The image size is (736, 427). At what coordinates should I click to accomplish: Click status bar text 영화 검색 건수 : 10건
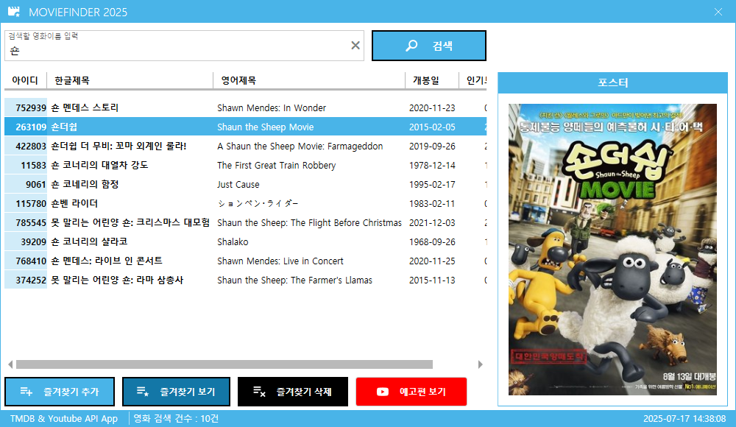176,419
